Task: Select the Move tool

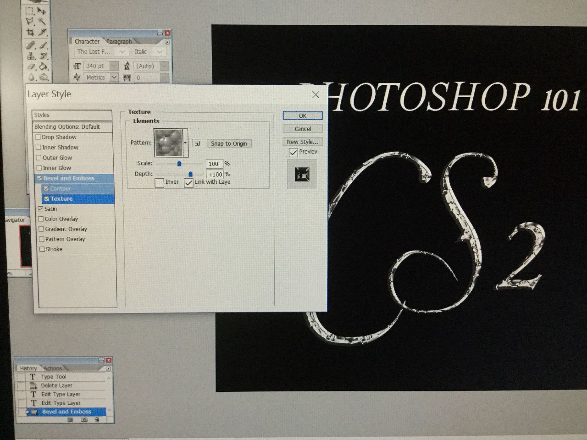Action: (42, 11)
